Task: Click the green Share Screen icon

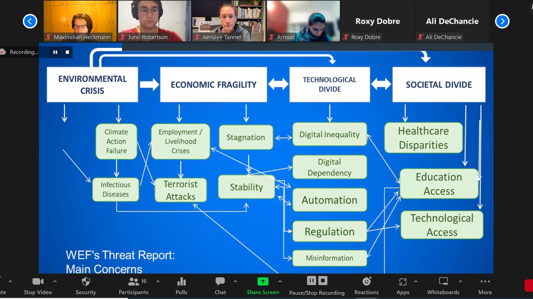Action: click(x=263, y=282)
